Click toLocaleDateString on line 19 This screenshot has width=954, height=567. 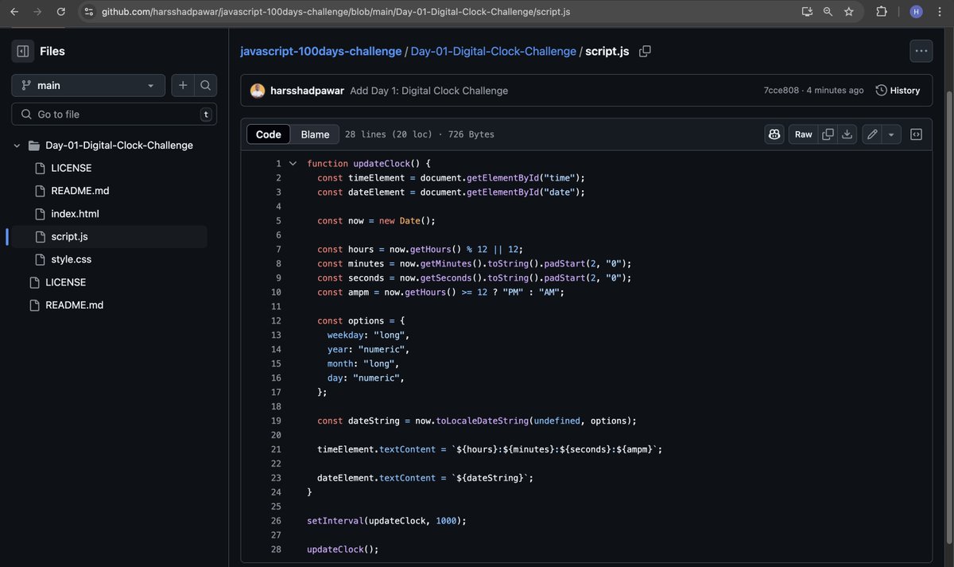pyautogui.click(x=482, y=421)
